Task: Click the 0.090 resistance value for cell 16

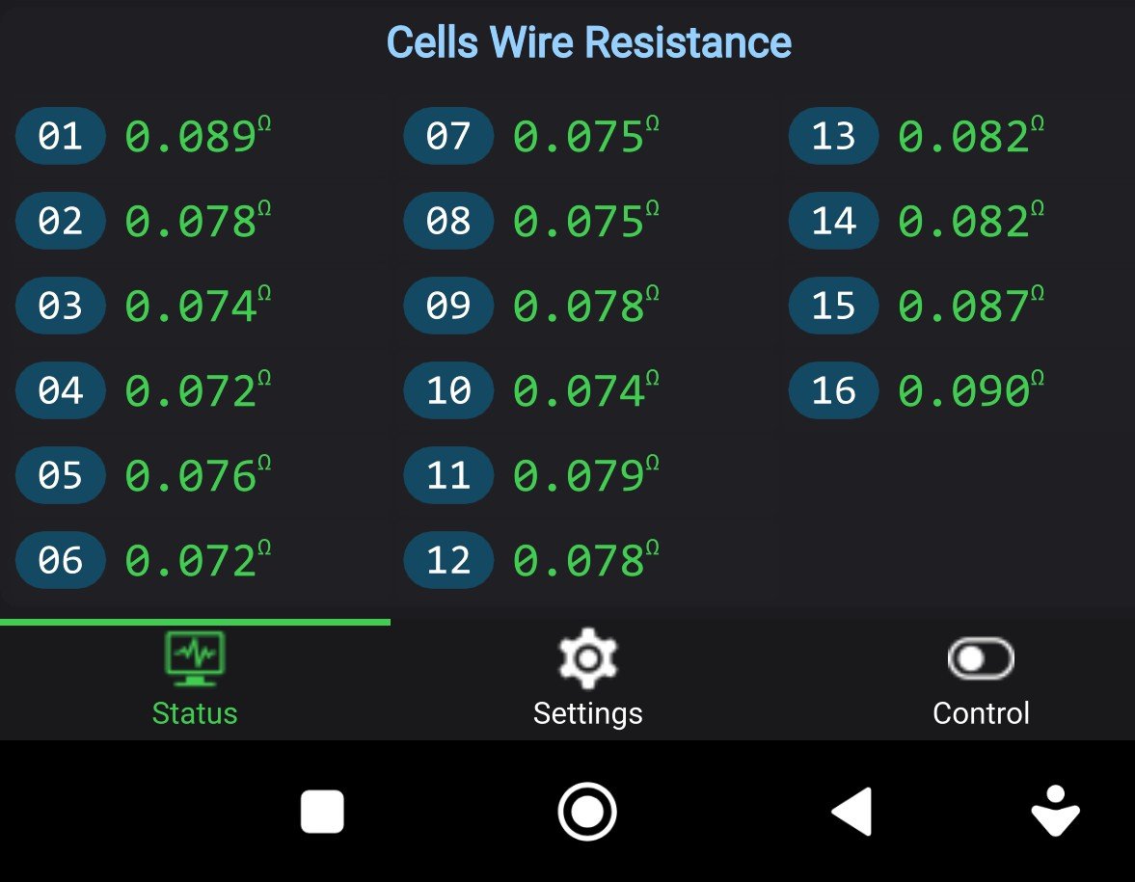Action: click(964, 390)
